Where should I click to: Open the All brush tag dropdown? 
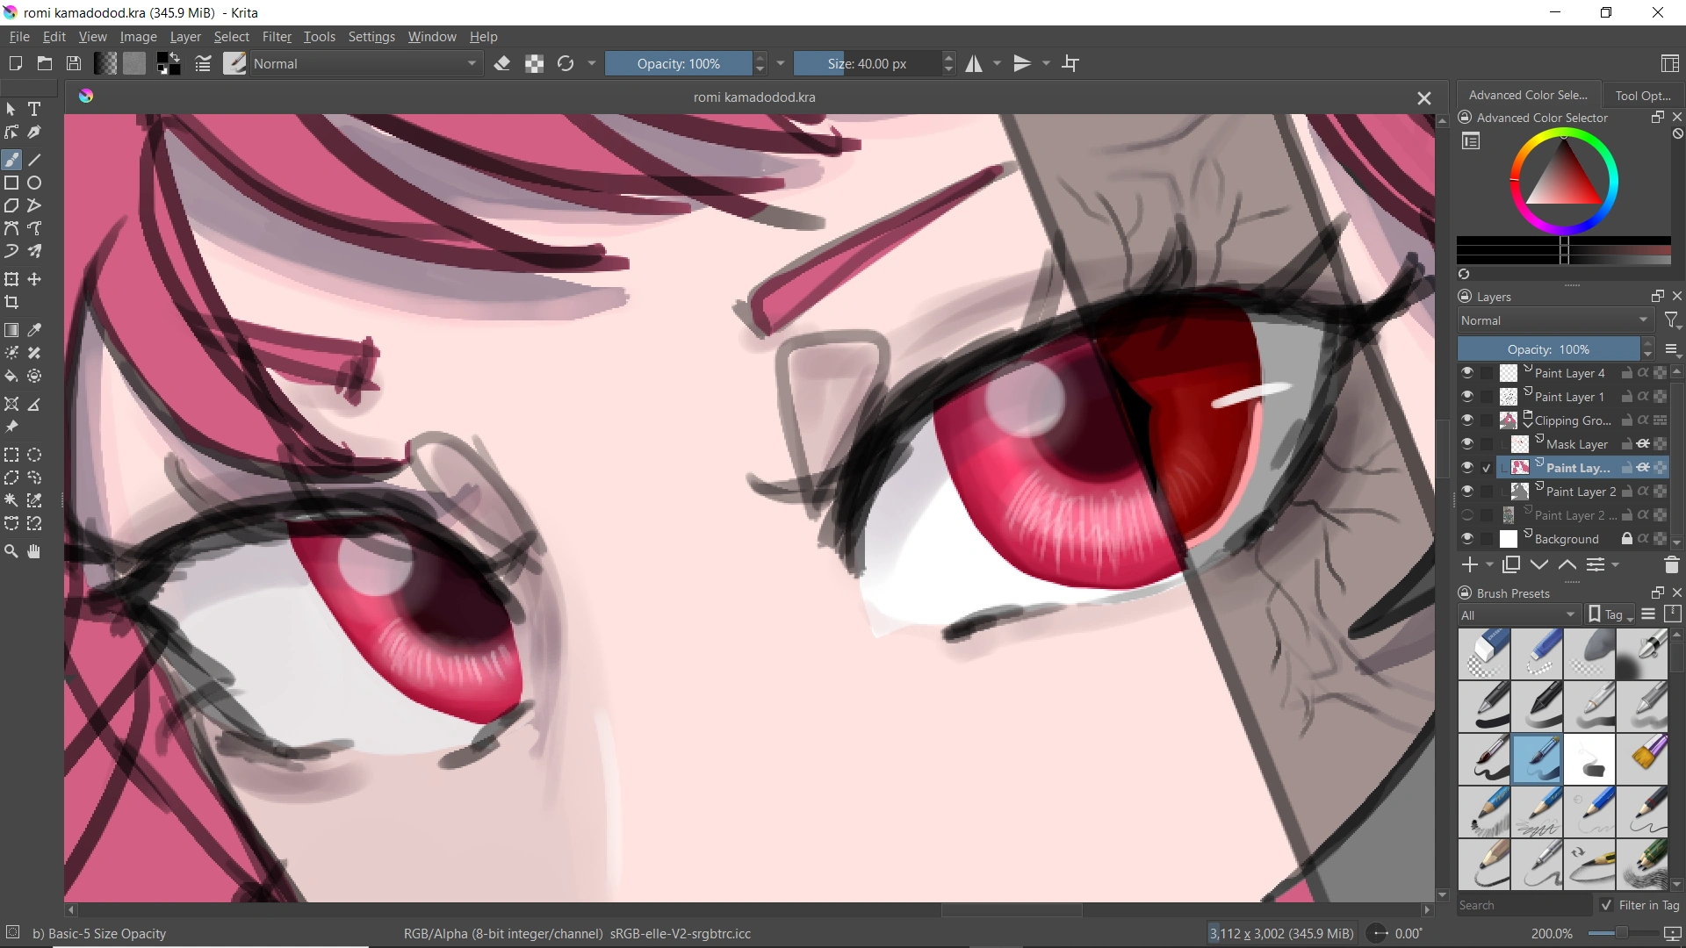(x=1518, y=614)
